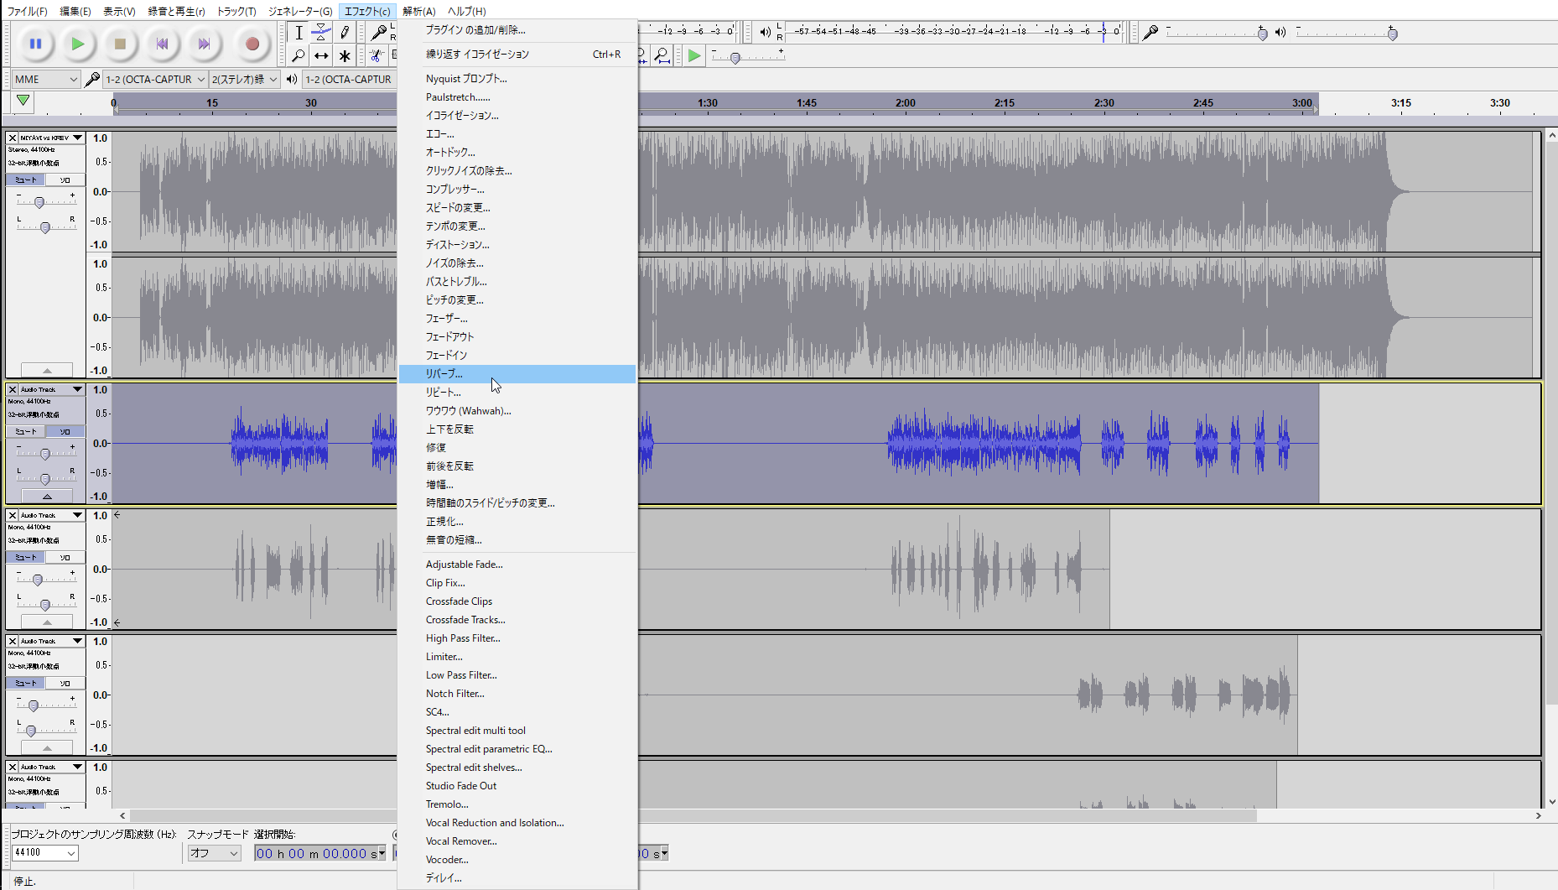1558x890 pixels.
Task: Toggle Solo on the selected blue track
Action: (x=65, y=431)
